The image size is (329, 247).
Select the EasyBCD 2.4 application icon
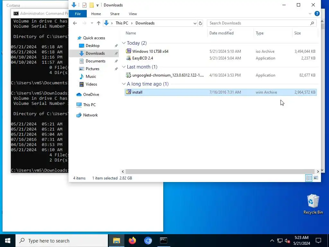(129, 58)
